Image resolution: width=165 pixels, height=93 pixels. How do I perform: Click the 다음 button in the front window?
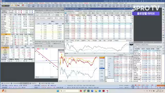[128, 13]
